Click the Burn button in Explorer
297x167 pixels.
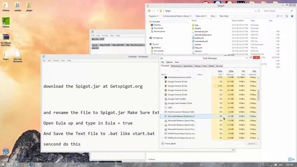pyautogui.click(x=213, y=16)
